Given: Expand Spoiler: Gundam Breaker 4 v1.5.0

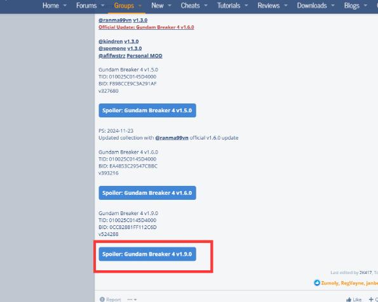Looking at the screenshot, I should tap(147, 110).
